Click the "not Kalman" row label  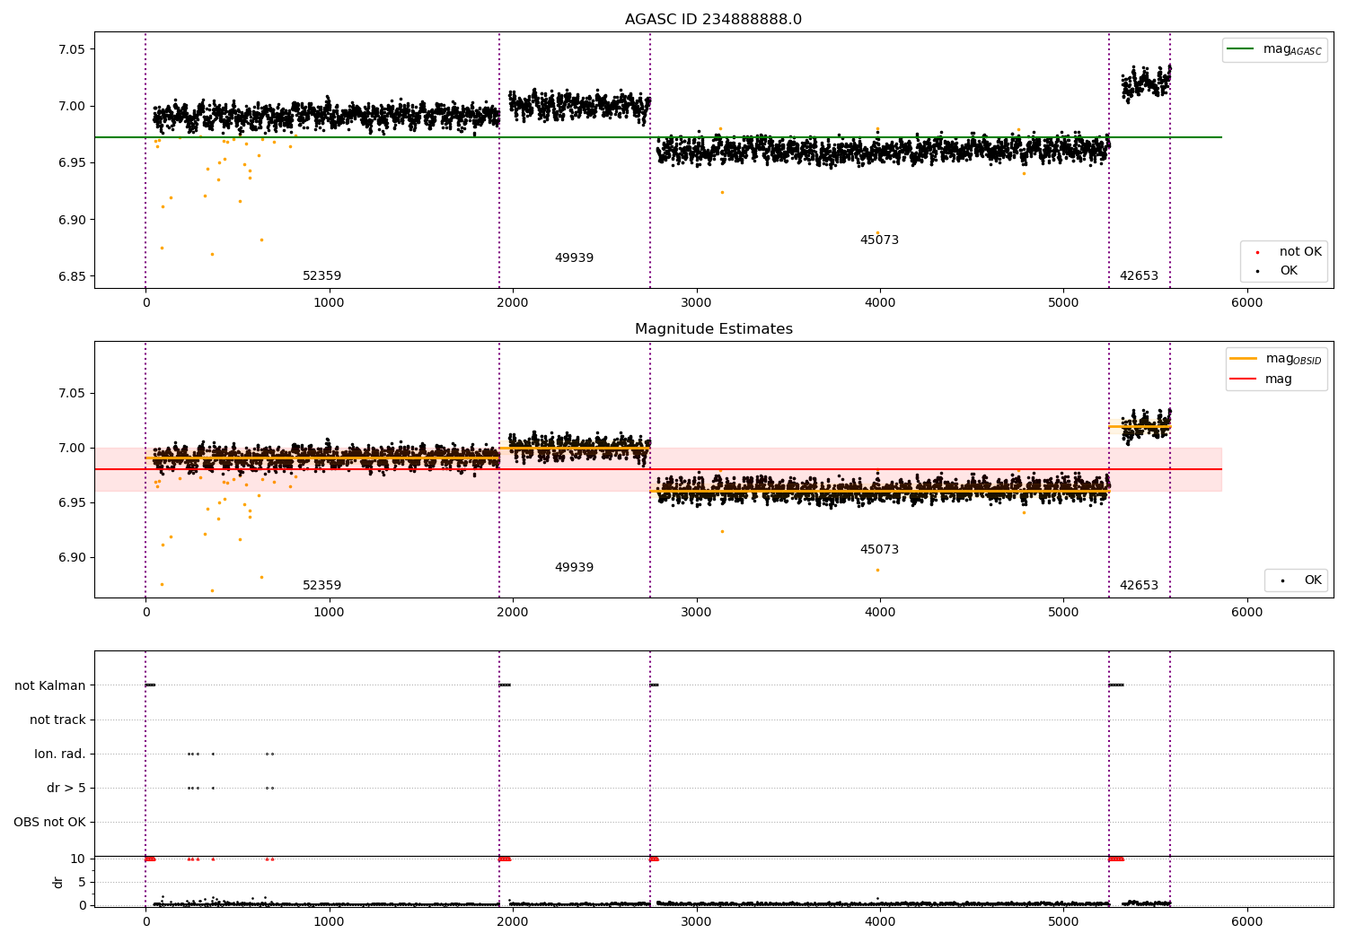click(x=50, y=685)
